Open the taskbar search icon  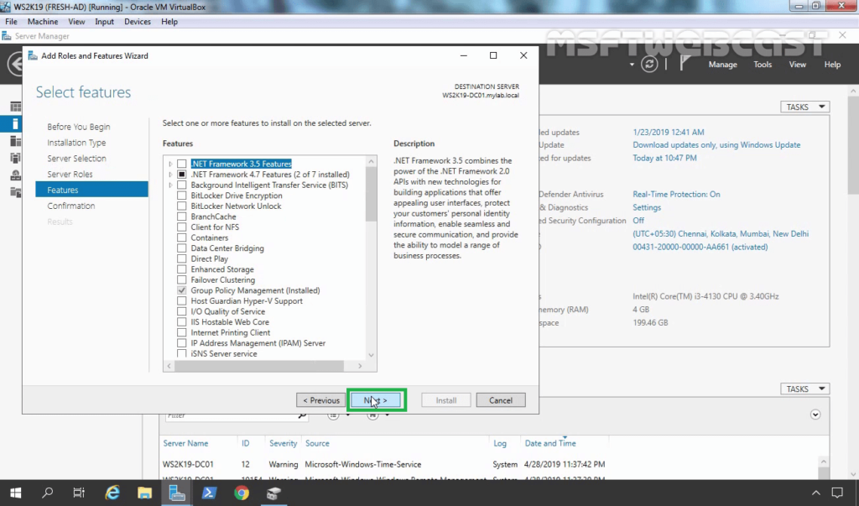click(x=48, y=493)
